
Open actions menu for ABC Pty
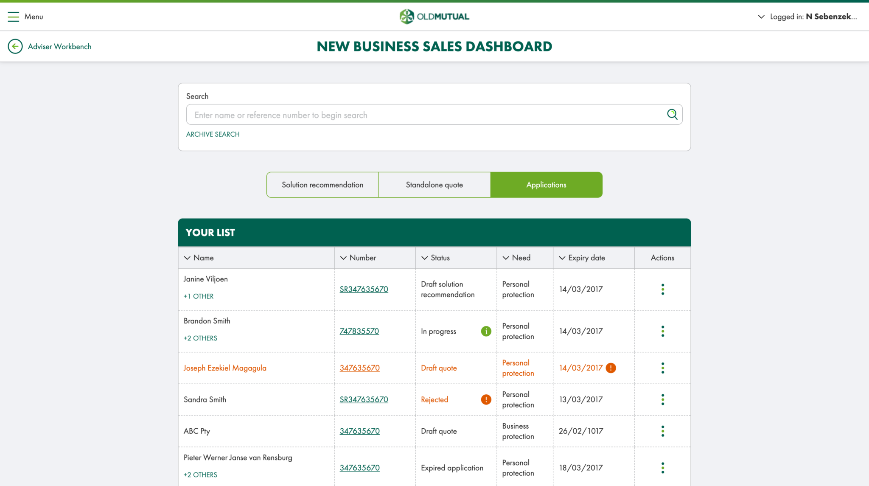click(662, 431)
